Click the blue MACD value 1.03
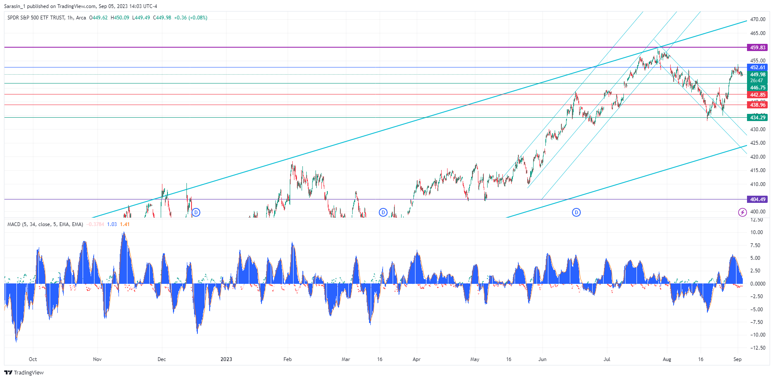This screenshot has height=380, width=774. coord(112,224)
